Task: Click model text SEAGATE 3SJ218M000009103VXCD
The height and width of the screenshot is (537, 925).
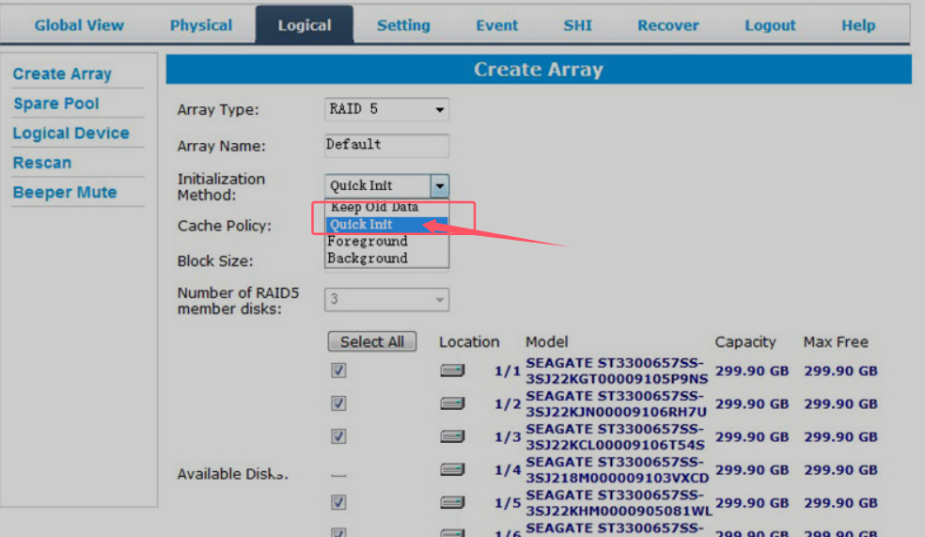Action: [x=617, y=469]
